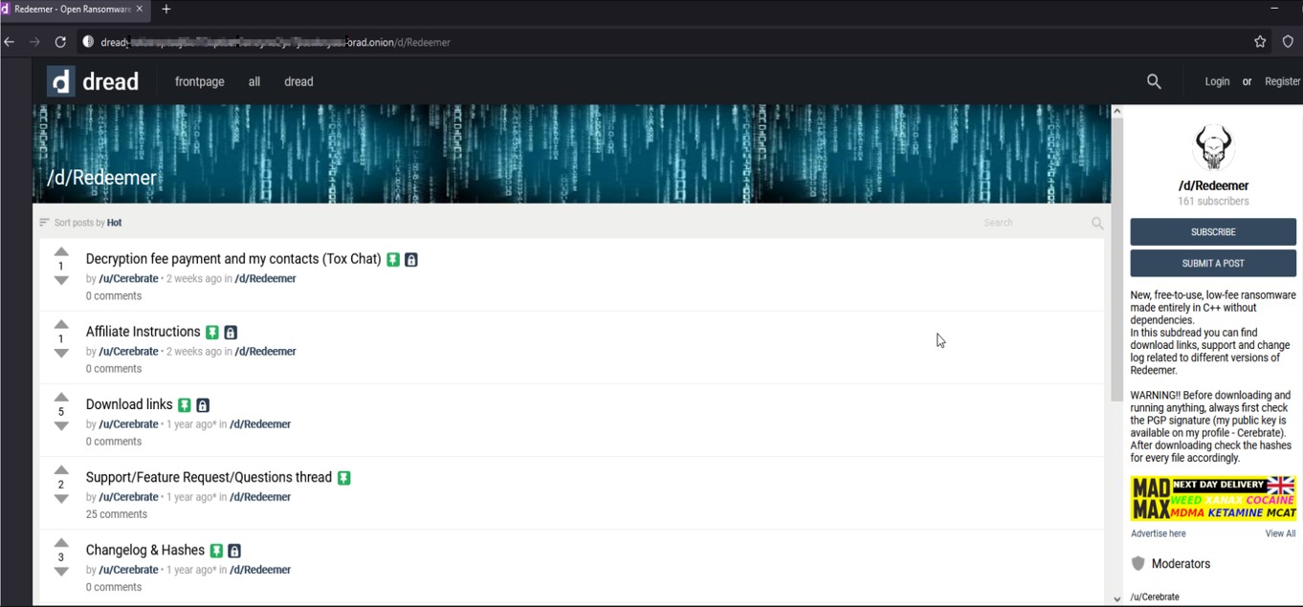
Task: Change sorting by clicking Hot
Action: (x=114, y=222)
